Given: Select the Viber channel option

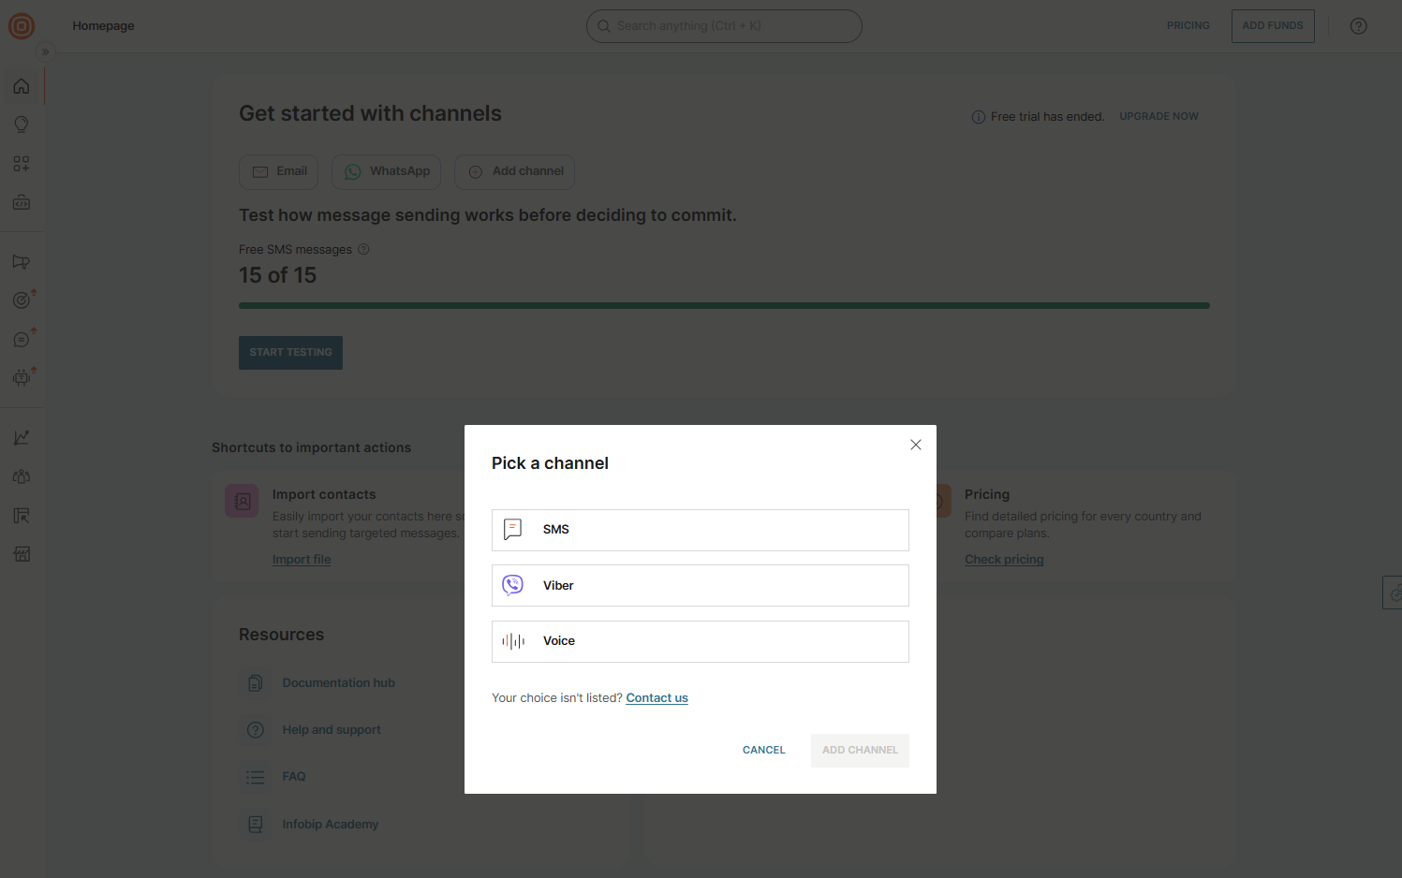Looking at the screenshot, I should coord(700,585).
